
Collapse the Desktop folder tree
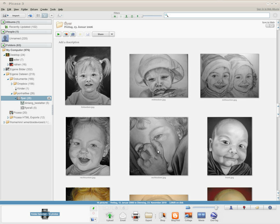coord(4,55)
